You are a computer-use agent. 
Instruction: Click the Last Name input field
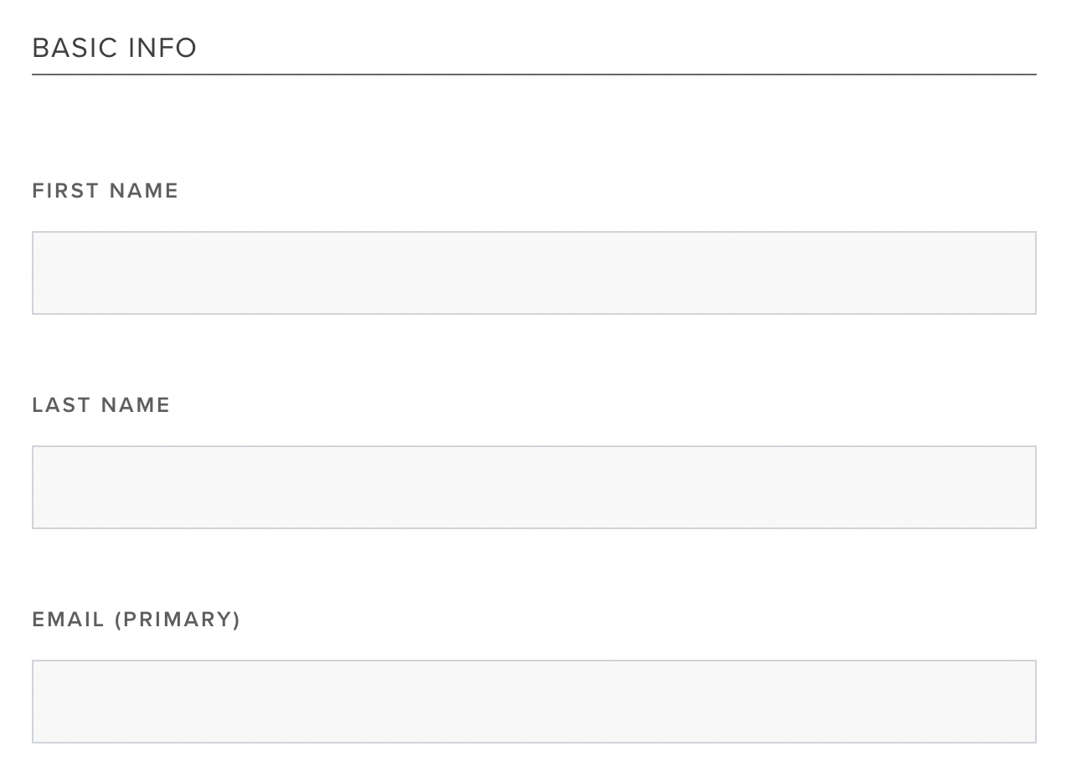click(x=534, y=487)
